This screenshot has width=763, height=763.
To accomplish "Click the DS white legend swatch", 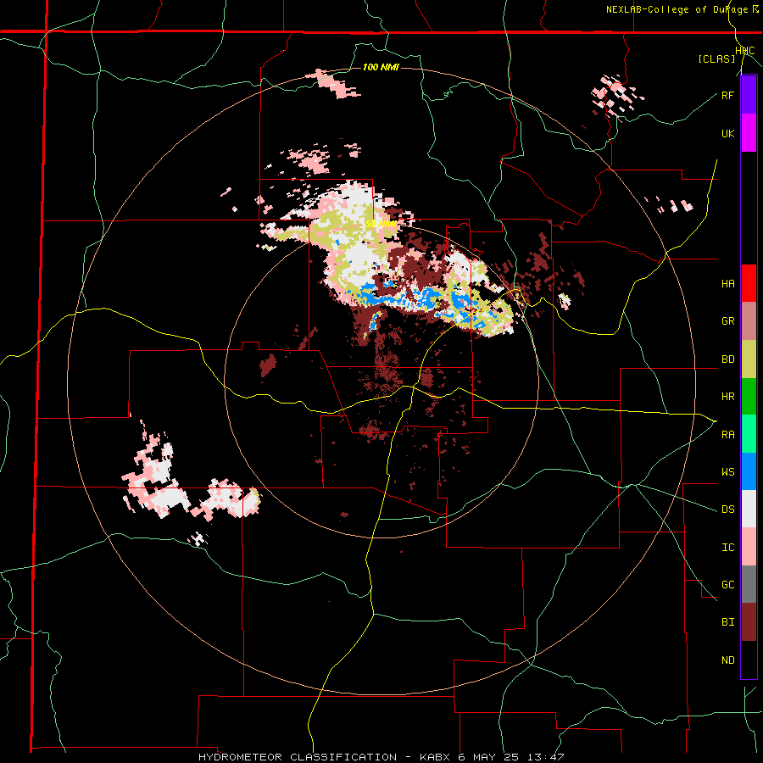I will [x=749, y=509].
